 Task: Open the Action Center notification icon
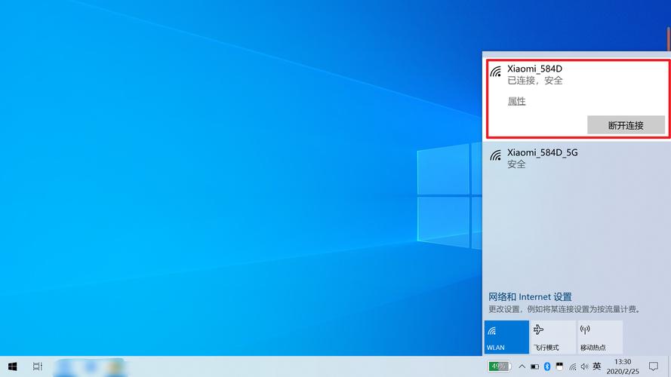tap(654, 366)
